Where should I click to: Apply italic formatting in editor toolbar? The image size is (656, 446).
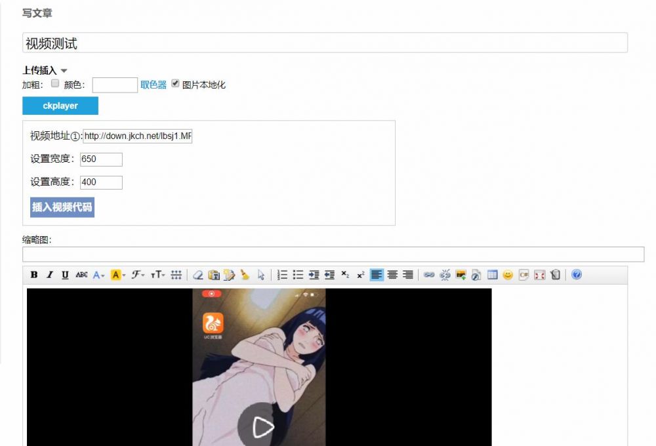50,275
